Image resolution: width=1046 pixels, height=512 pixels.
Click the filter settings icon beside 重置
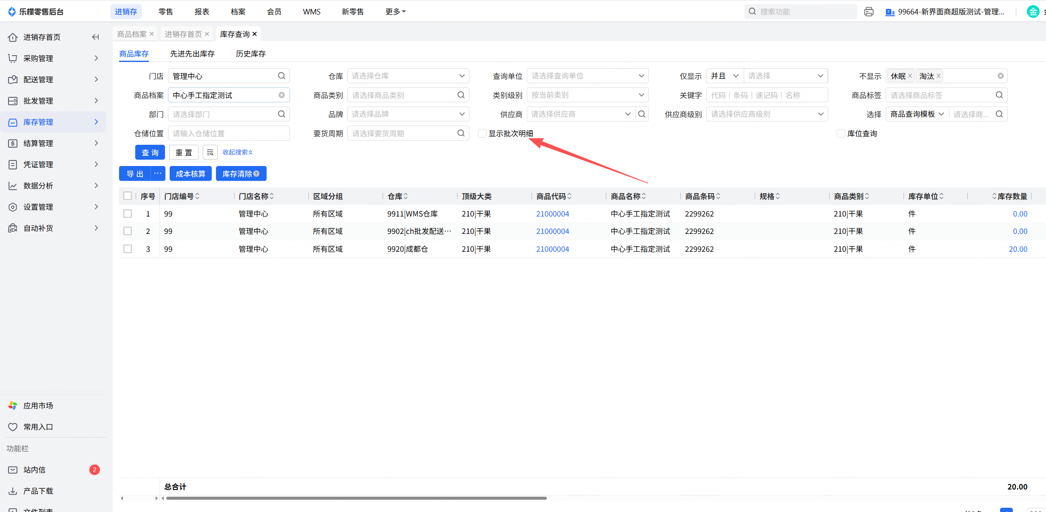[210, 152]
